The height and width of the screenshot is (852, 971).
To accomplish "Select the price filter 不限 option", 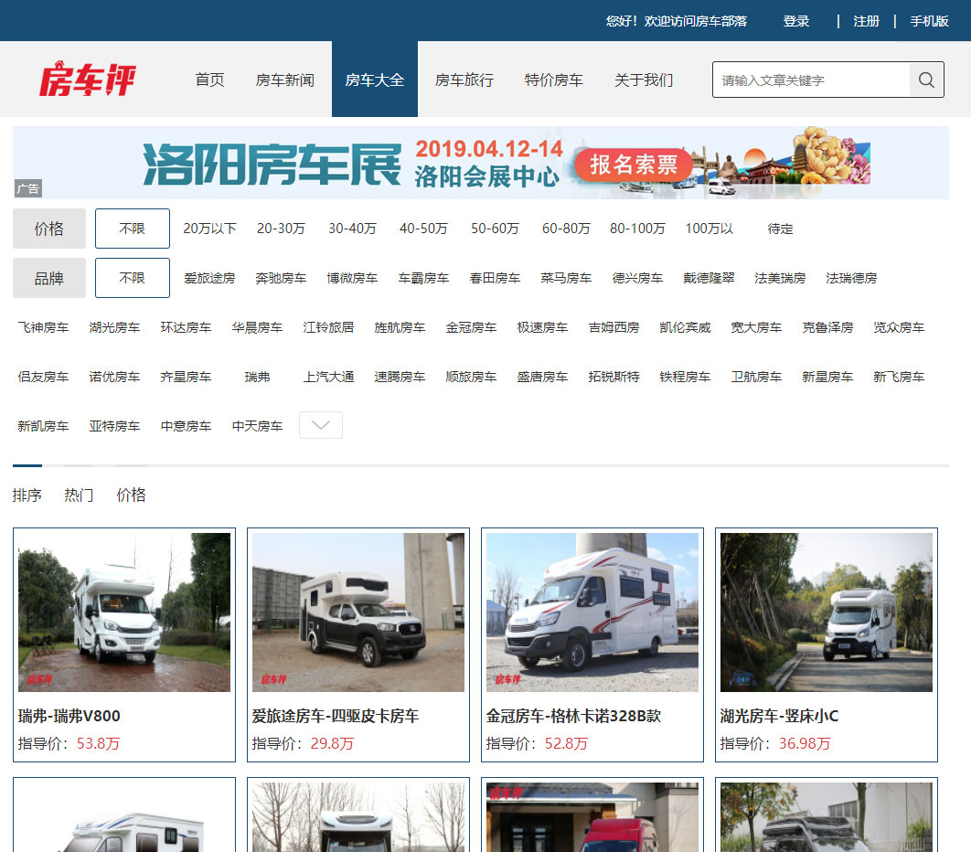I will (x=133, y=229).
